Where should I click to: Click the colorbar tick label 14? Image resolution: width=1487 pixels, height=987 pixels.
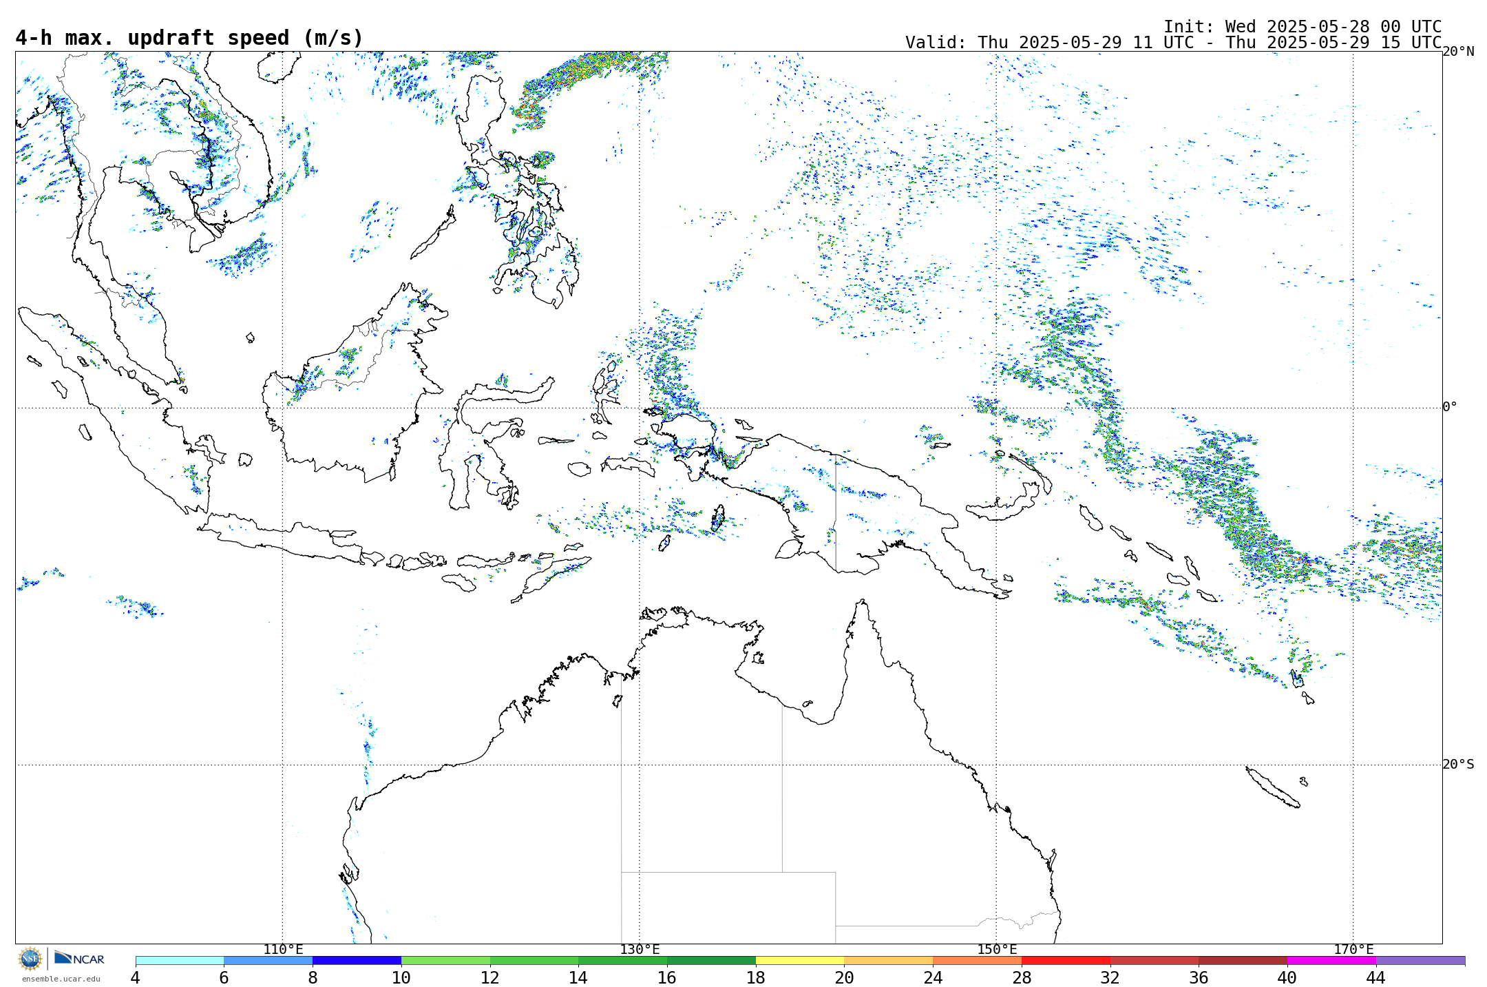[x=578, y=977]
